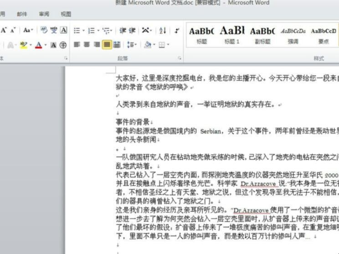Click the Grow Font icon
339x254 pixels.
click(4, 30)
